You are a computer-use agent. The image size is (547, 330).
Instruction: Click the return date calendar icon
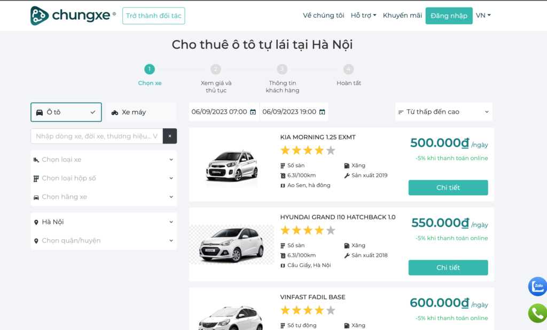322,112
